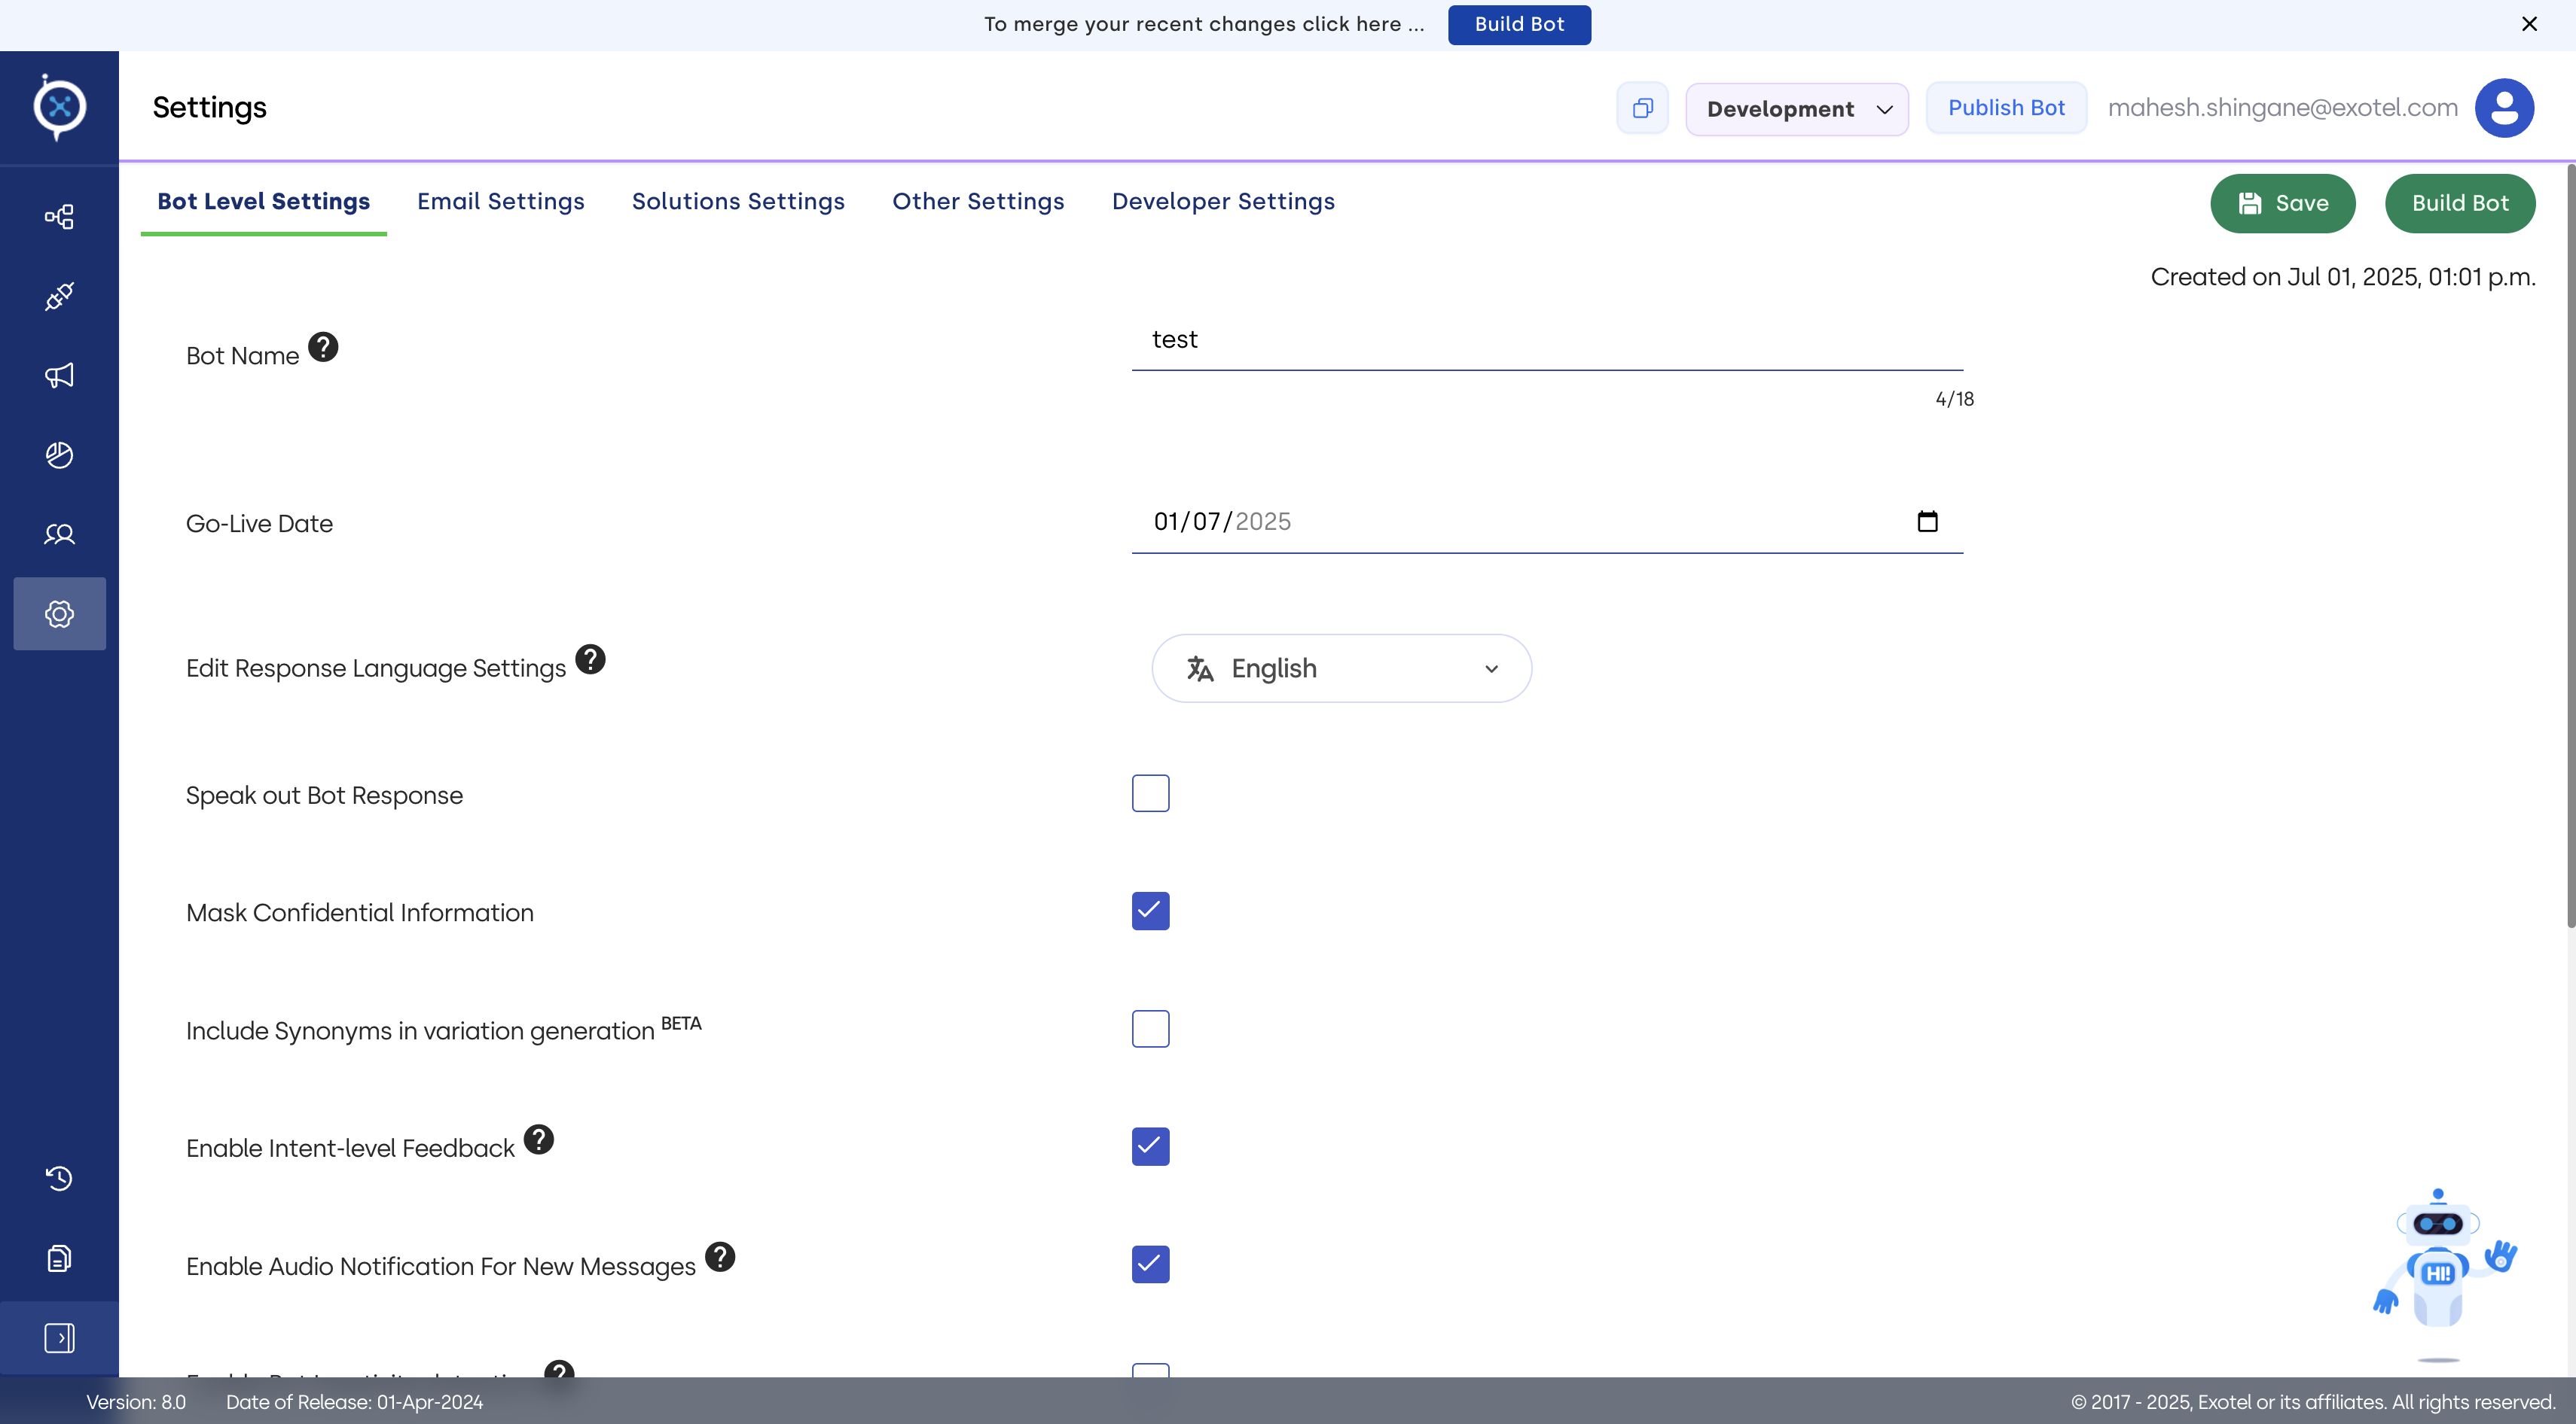
Task: Click the Bot Name input field
Action: coord(1546,339)
